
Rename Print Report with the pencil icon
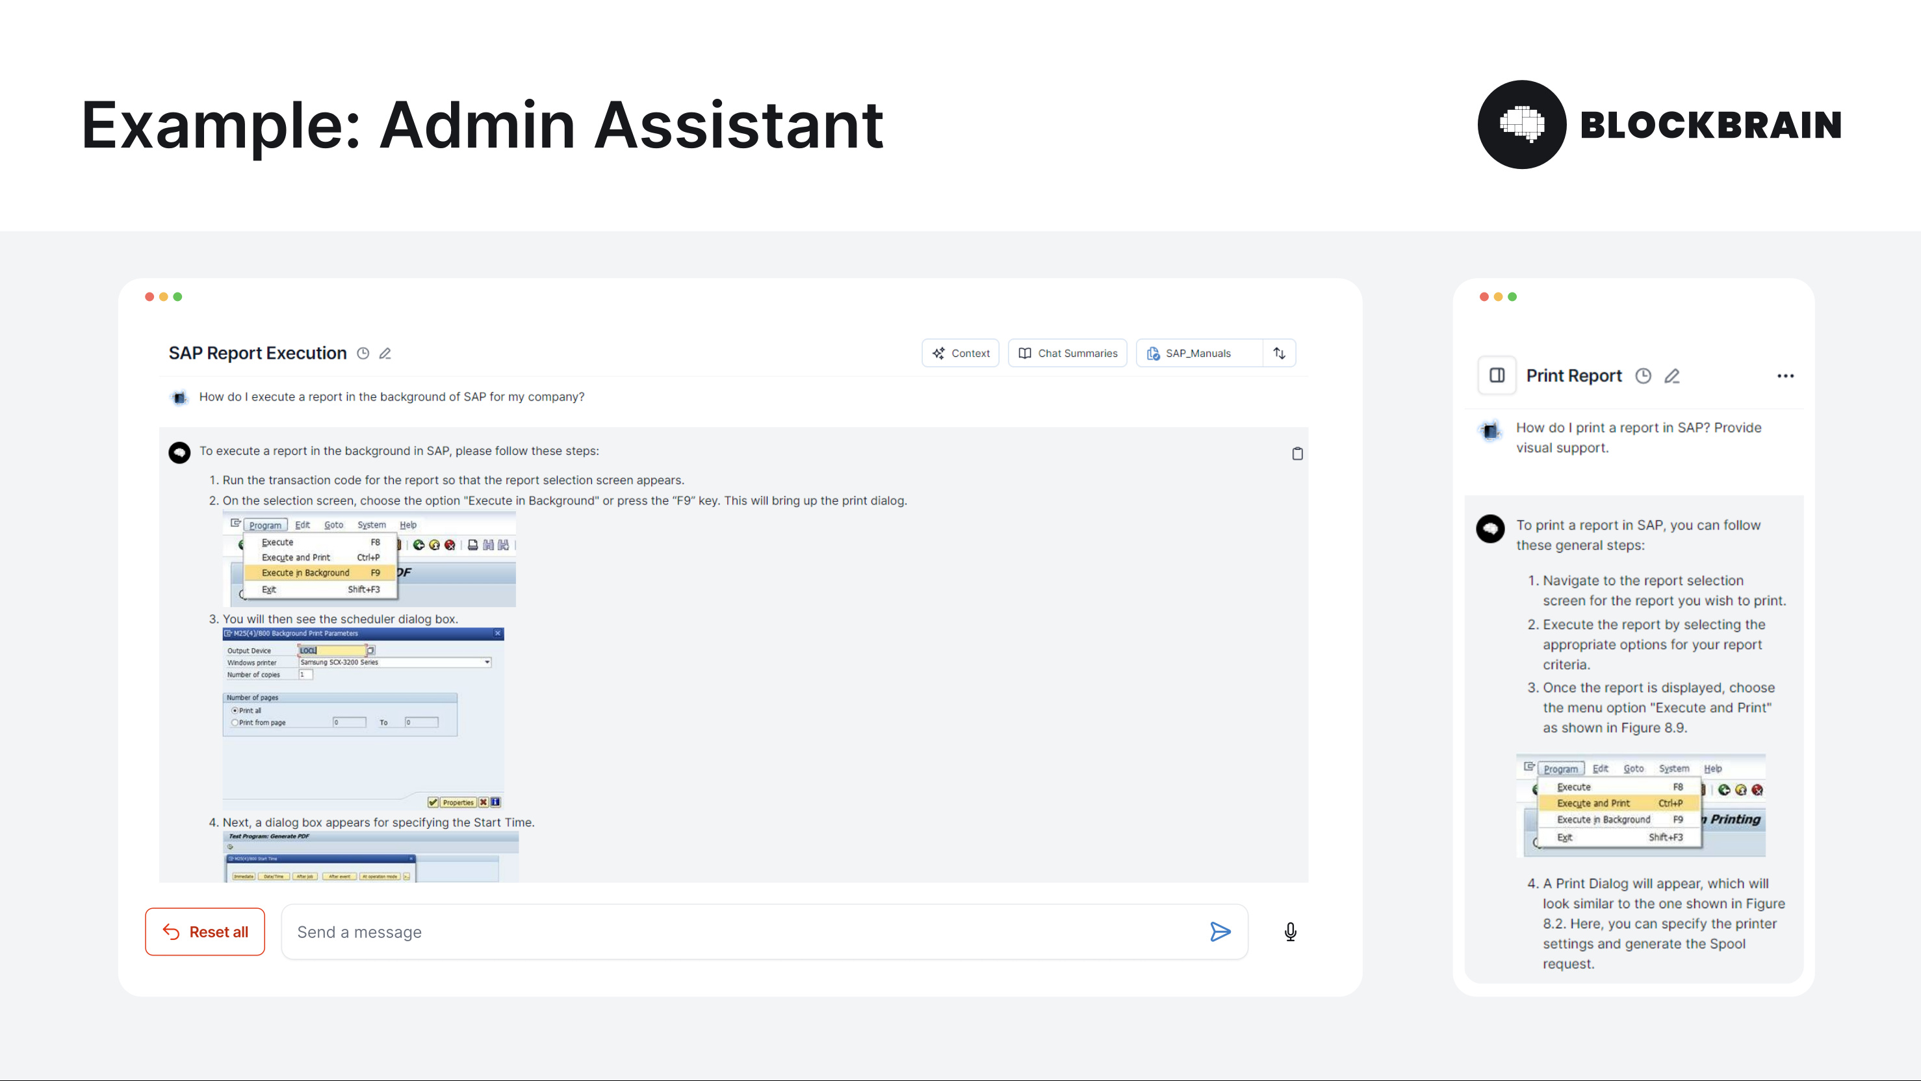click(x=1672, y=376)
